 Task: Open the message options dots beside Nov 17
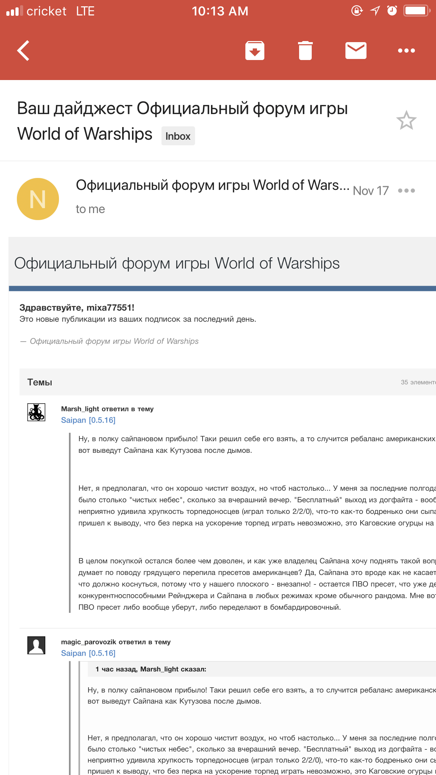pos(407,191)
